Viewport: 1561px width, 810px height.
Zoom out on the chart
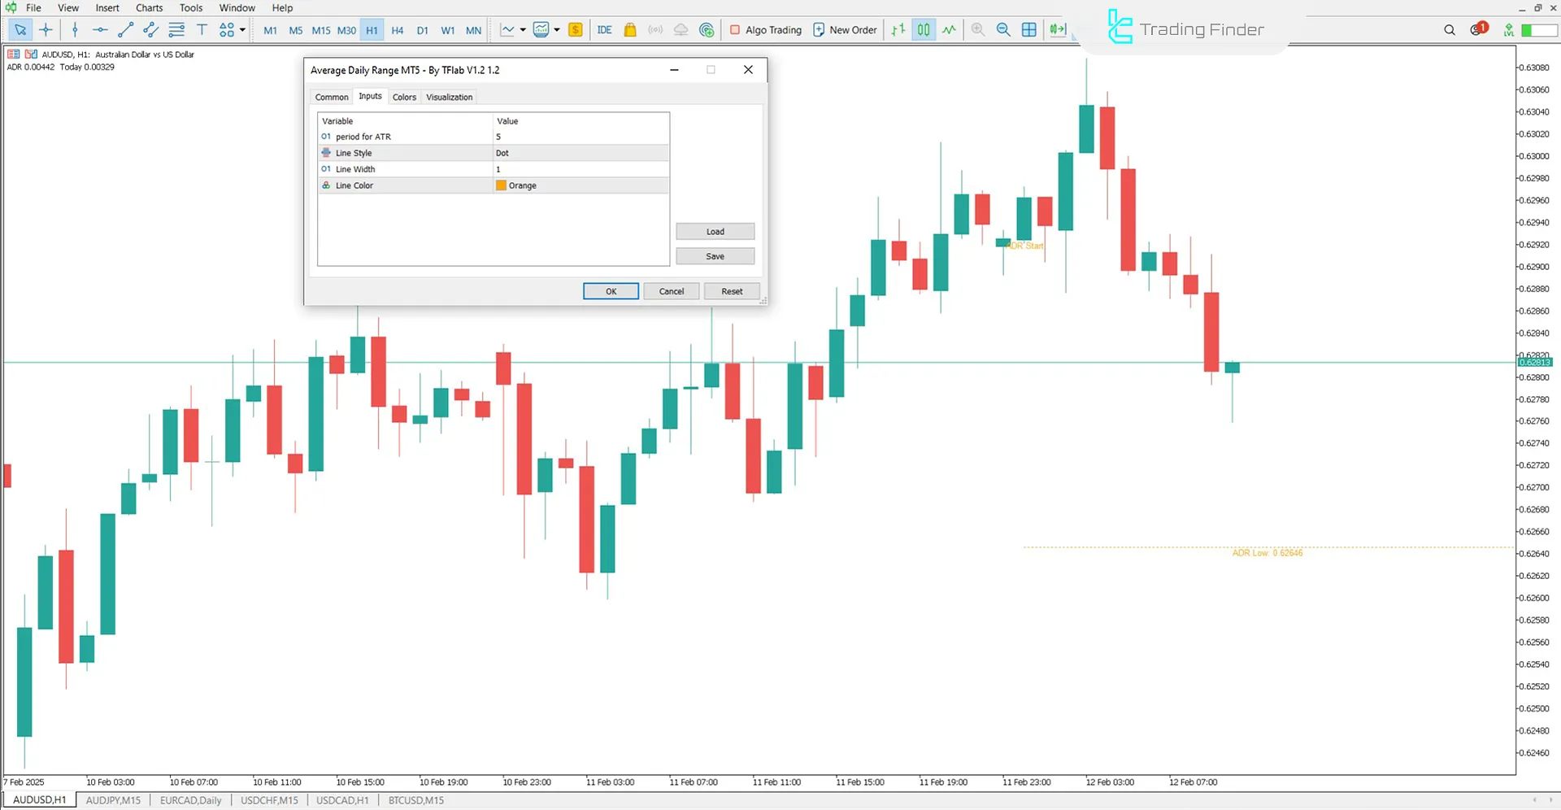click(x=1003, y=29)
